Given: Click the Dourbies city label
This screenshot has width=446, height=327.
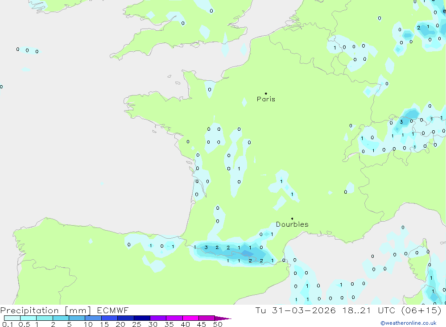Looking at the screenshot, I should [x=292, y=224].
